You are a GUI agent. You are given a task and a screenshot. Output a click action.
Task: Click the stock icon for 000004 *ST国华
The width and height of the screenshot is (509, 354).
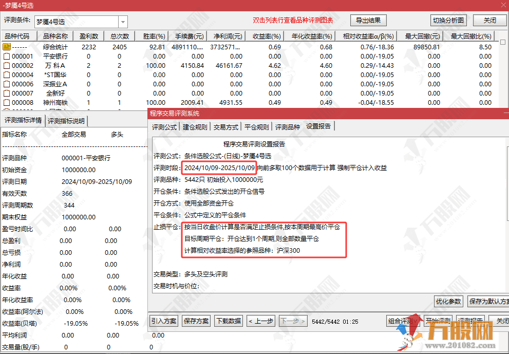(7, 75)
